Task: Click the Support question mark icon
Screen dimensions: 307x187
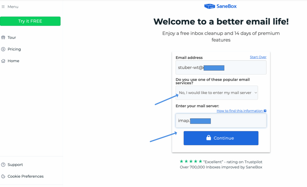Action: [3, 164]
